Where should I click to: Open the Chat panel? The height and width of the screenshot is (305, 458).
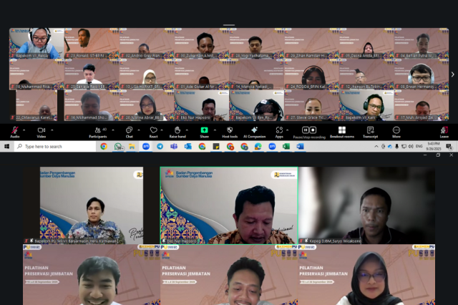pyautogui.click(x=130, y=130)
